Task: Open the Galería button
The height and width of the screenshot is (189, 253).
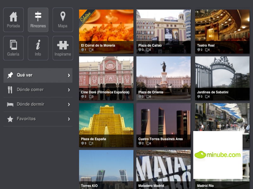Action: coord(13,48)
